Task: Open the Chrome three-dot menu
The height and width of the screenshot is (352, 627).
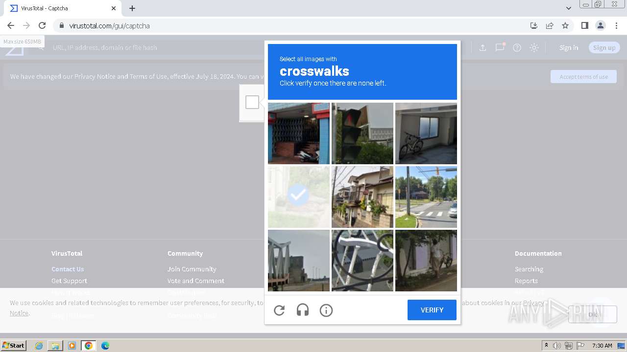Action: [616, 25]
